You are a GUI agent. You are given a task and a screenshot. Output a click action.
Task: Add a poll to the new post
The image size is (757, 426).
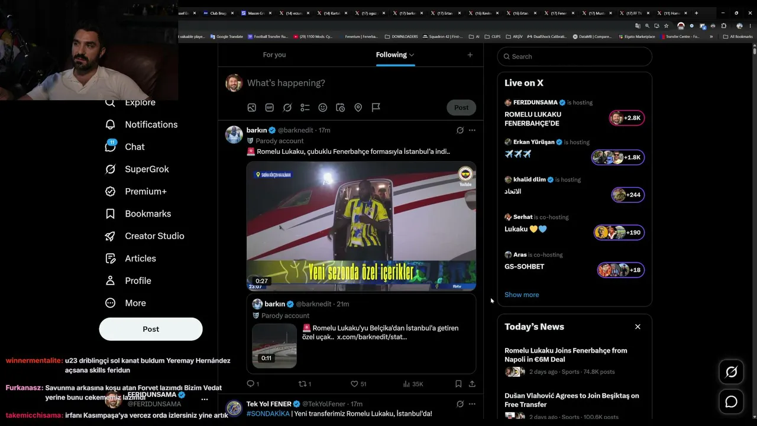coord(305,108)
